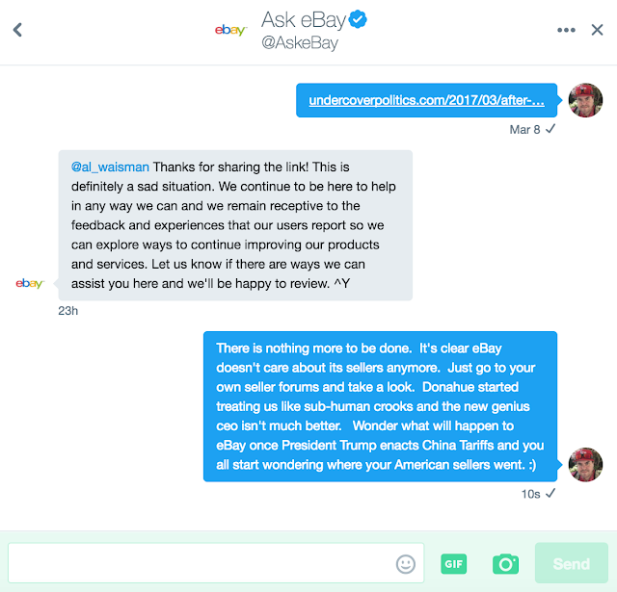Click the blue verified badge

[x=358, y=19]
